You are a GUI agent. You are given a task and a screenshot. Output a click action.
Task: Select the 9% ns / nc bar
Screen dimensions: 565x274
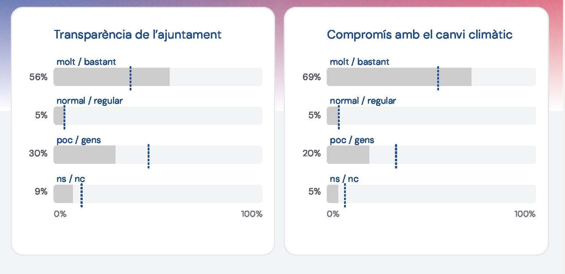pyautogui.click(x=63, y=194)
